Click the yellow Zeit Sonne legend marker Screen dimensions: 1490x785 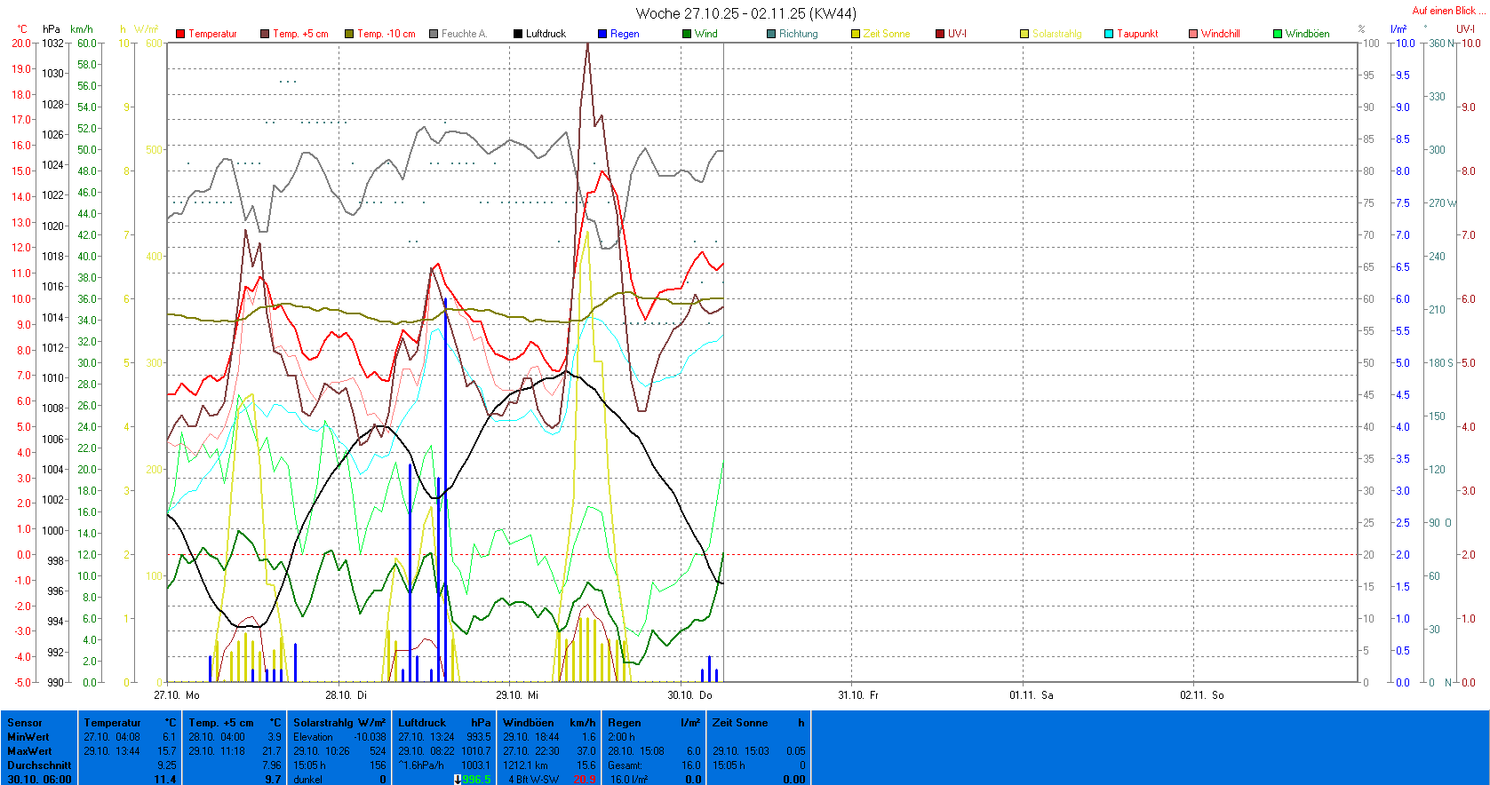(x=856, y=34)
